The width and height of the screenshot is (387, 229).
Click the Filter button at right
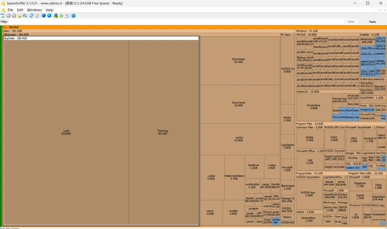click(351, 22)
